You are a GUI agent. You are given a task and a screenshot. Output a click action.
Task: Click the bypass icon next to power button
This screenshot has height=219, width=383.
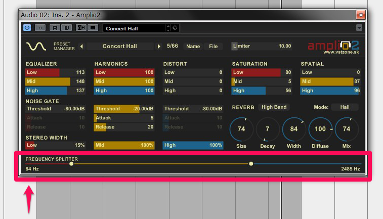pyautogui.click(x=40, y=28)
